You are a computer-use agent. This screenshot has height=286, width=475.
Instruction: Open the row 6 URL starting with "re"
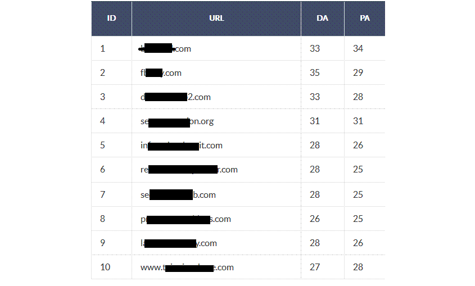[x=189, y=170]
